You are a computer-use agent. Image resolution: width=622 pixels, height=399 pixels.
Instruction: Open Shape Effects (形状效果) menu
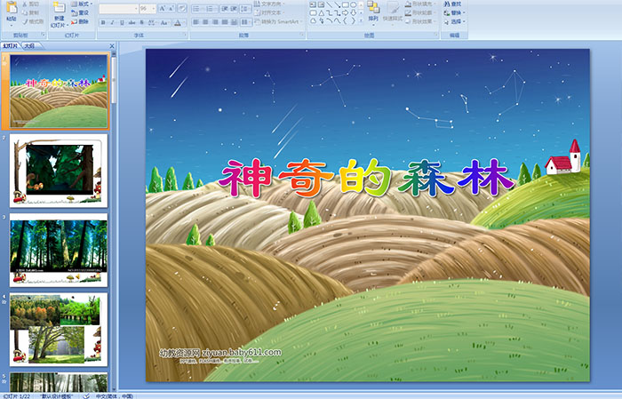point(420,21)
